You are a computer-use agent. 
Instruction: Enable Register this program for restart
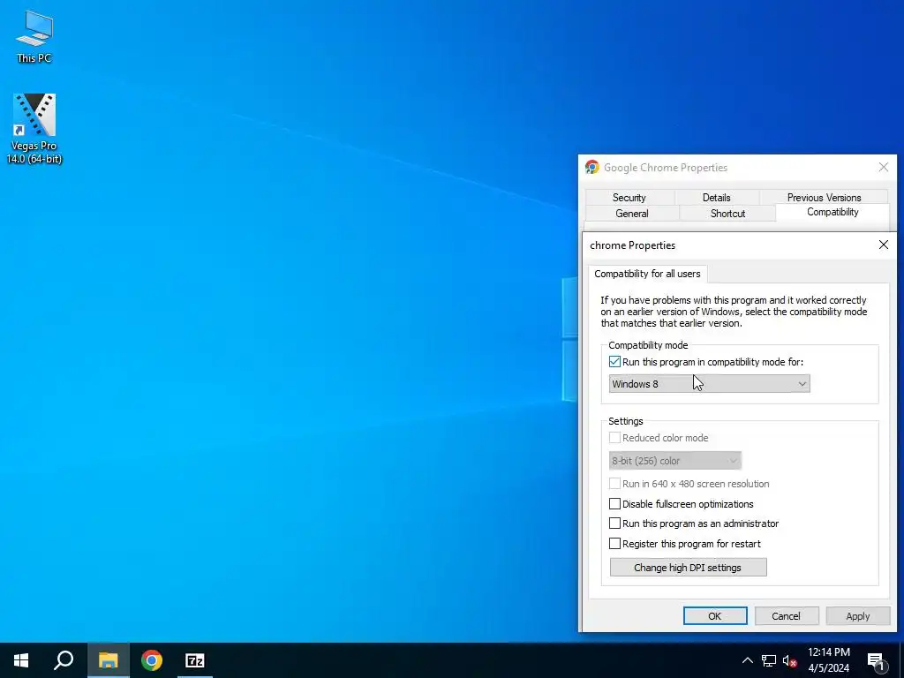coord(614,544)
